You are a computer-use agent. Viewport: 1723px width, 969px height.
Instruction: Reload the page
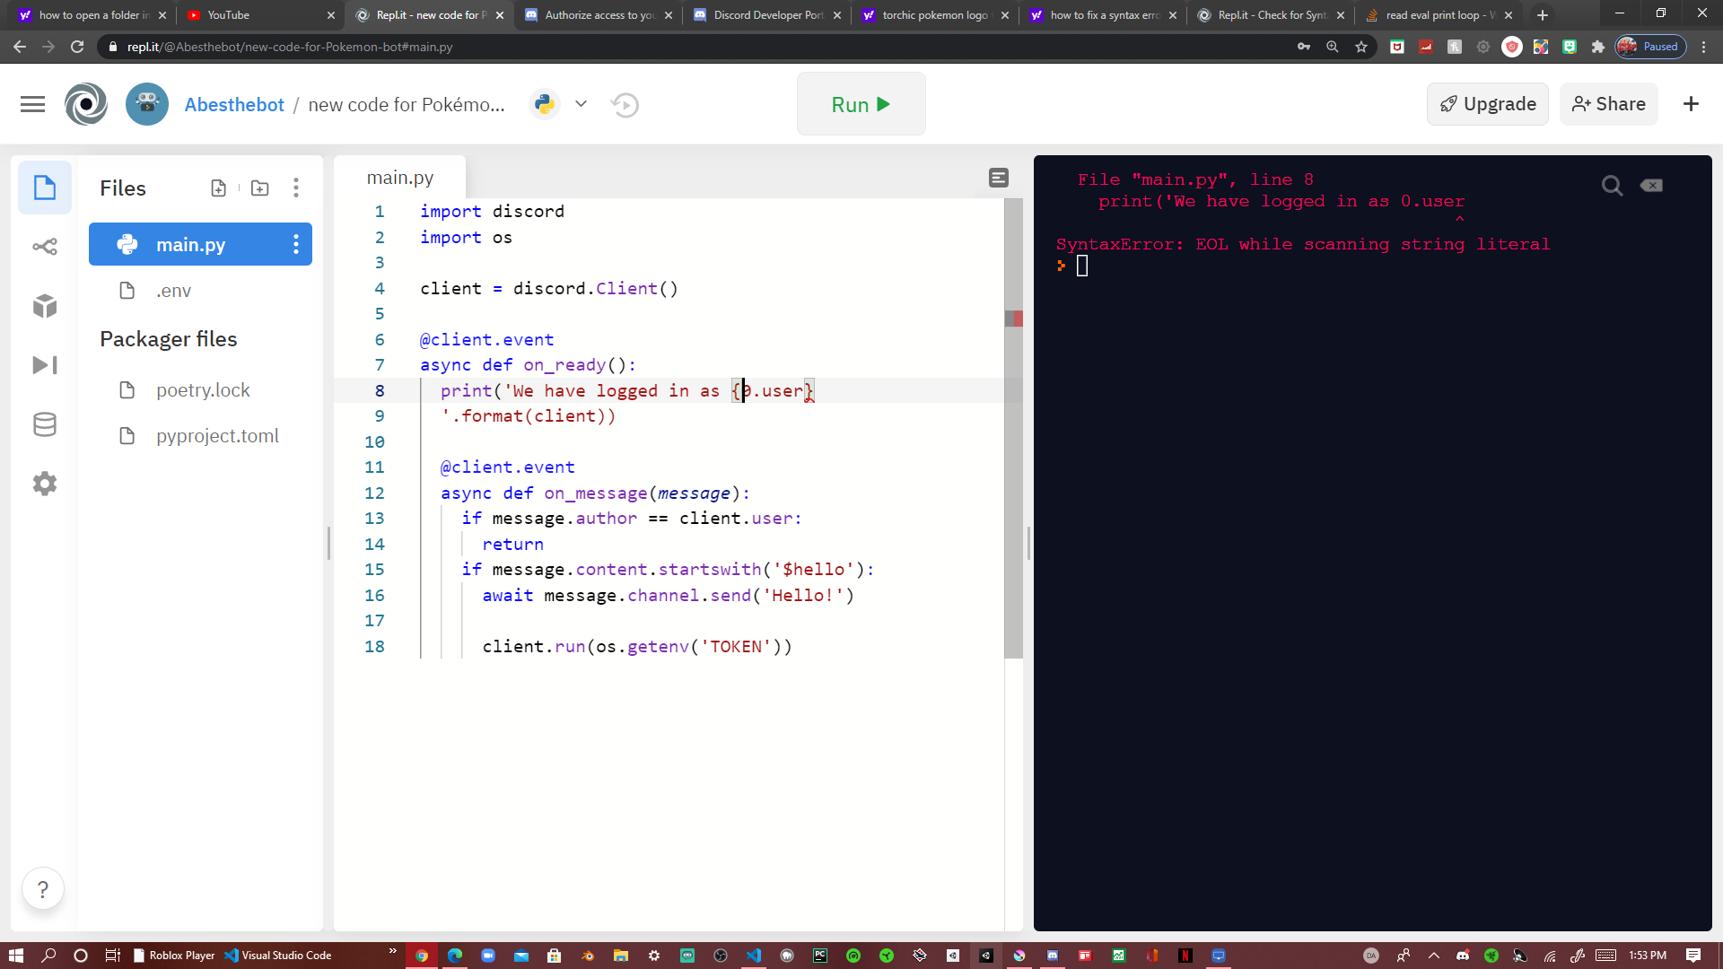click(77, 47)
